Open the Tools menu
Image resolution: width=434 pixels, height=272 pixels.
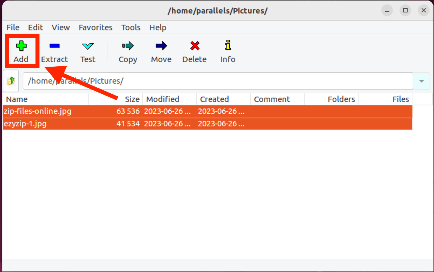(131, 28)
